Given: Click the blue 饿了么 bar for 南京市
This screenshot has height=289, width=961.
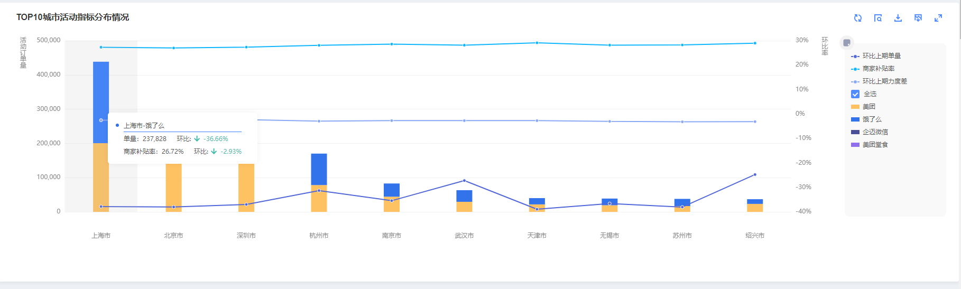Looking at the screenshot, I should (392, 190).
